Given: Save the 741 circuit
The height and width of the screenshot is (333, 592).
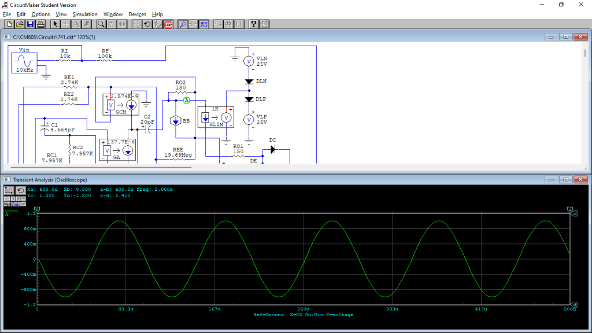Looking at the screenshot, I should (x=29, y=24).
